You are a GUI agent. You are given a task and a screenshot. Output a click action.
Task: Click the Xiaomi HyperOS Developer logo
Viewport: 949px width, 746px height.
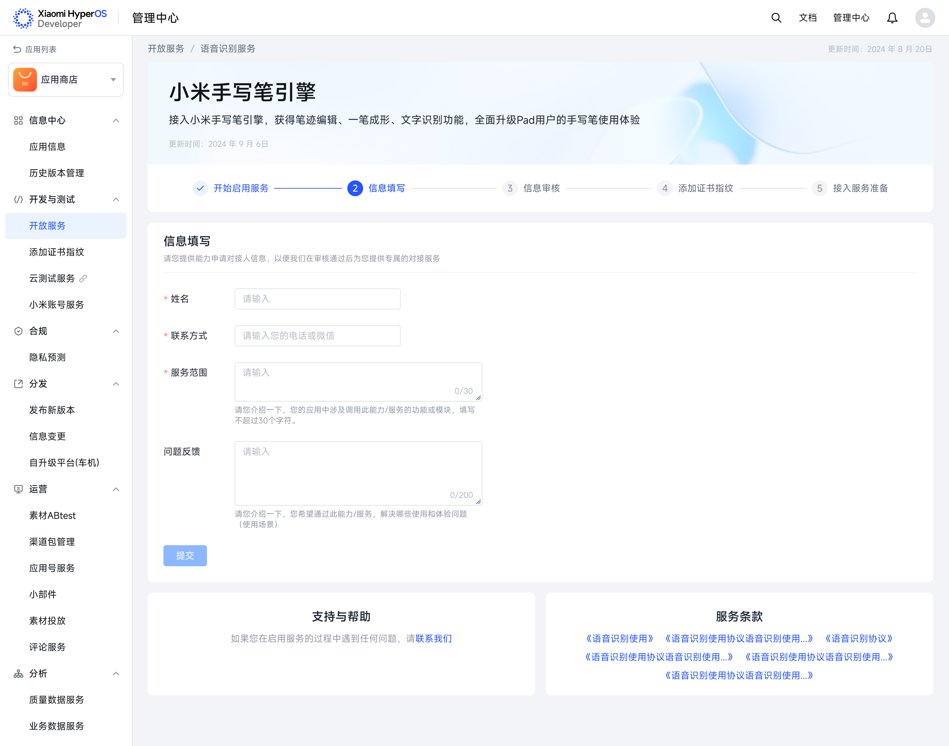(60, 18)
